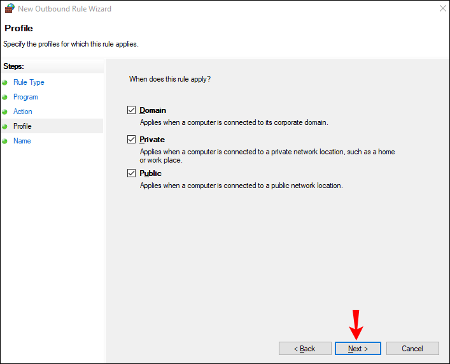This screenshot has width=450, height=364.
Task: Uncheck the Domain profile checkbox
Action: click(x=132, y=110)
